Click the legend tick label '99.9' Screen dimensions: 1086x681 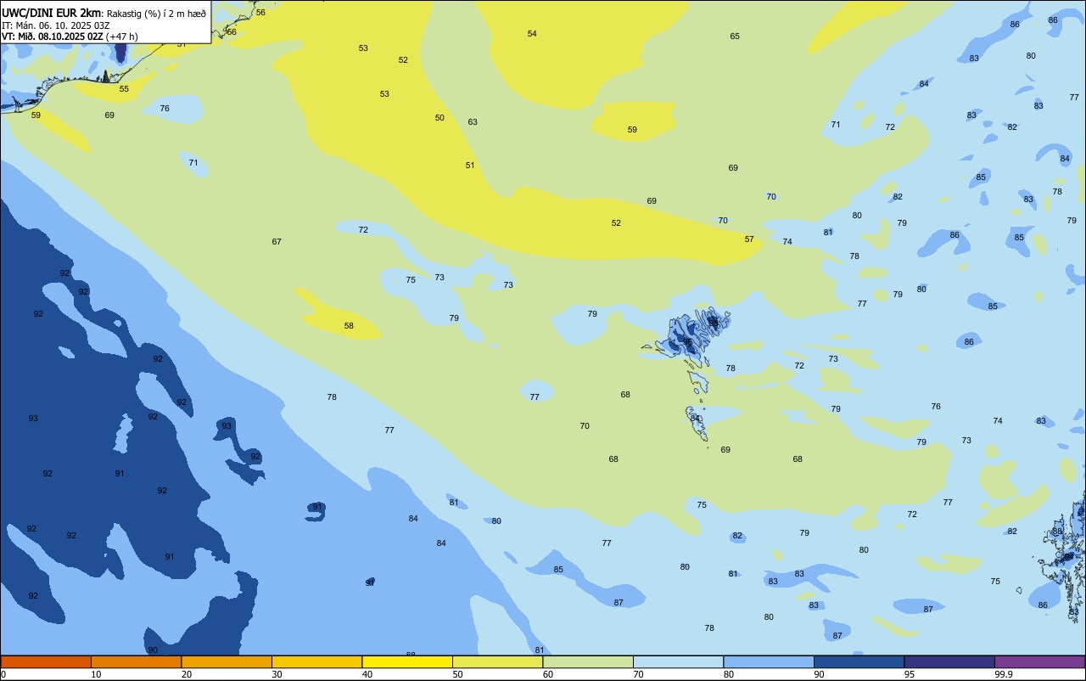[1004, 674]
